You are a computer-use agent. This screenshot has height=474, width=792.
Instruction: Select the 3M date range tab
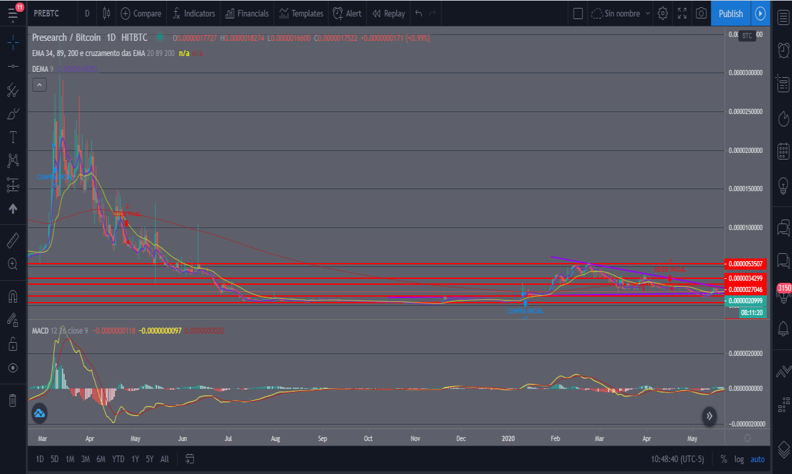(x=85, y=459)
